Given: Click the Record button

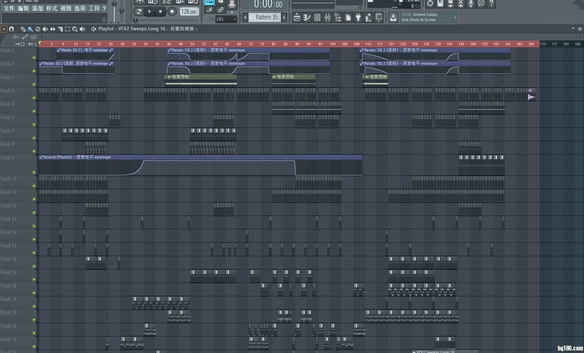Looking at the screenshot, I should click(x=172, y=12).
